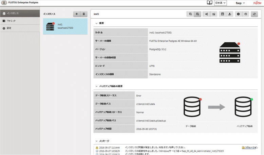This screenshot has height=155, width=264.
Task: Click the FUJITSU Enterprise Postgres header title
Action: [x=23, y=2]
